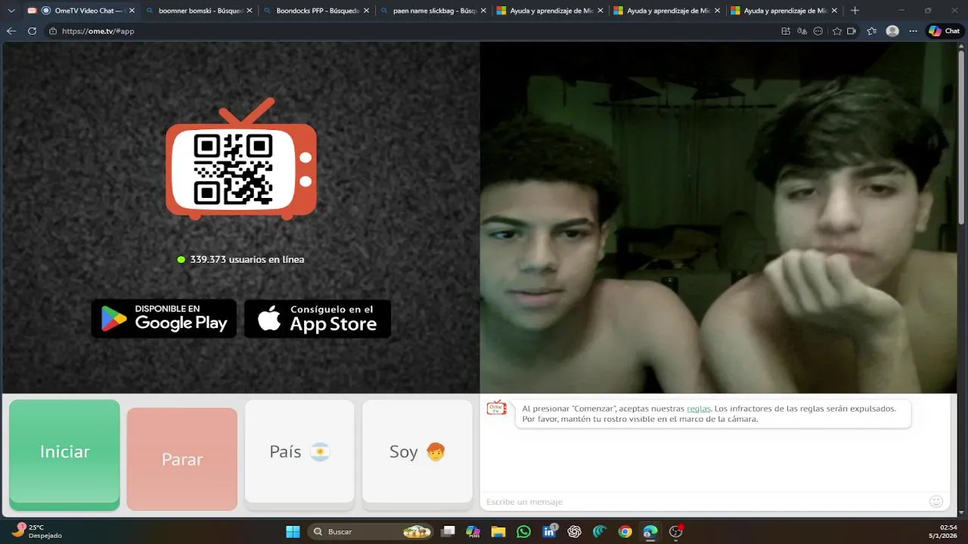The height and width of the screenshot is (544, 968).
Task: Open WhatsApp from the taskbar
Action: point(524,532)
